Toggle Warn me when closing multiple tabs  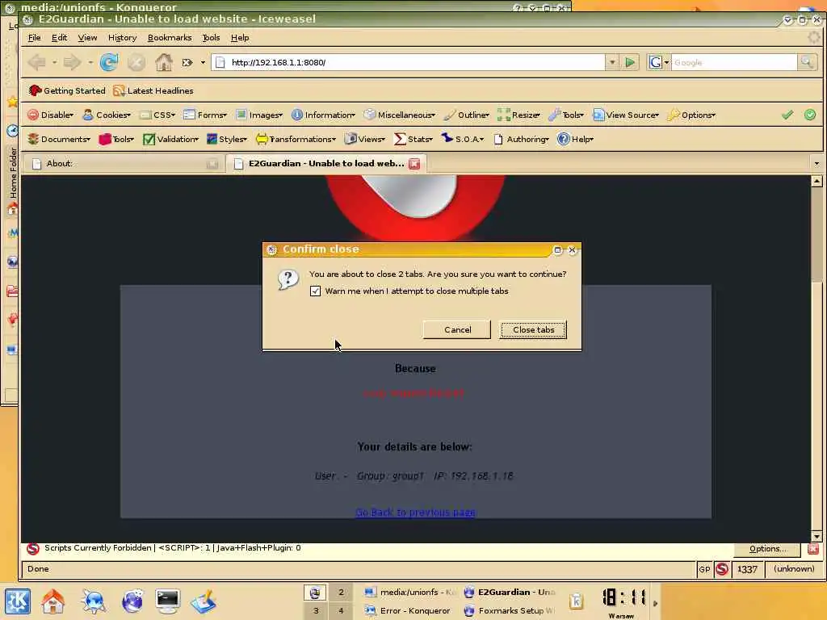tap(316, 291)
